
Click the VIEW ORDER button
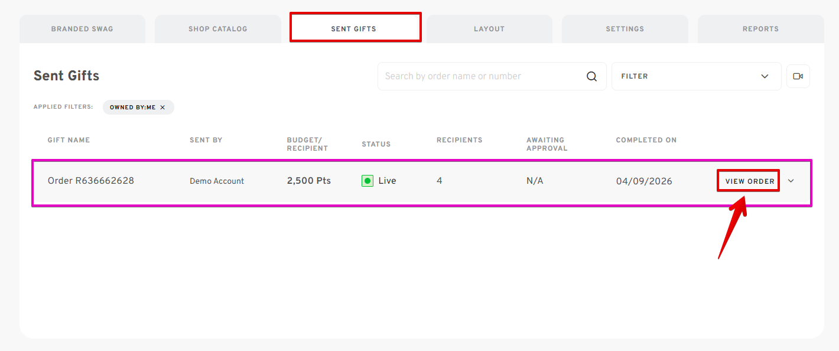point(749,181)
